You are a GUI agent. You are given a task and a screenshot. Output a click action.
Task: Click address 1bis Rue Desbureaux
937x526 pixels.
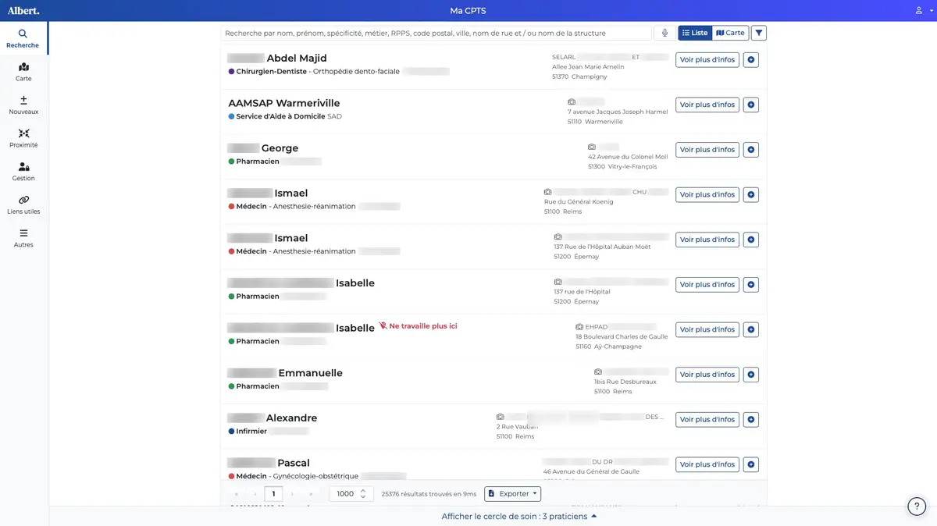click(625, 382)
